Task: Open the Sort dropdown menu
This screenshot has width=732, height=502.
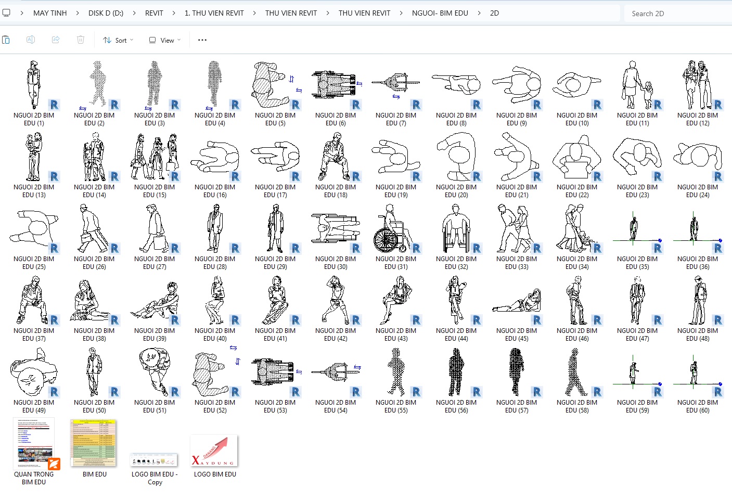Action: pos(118,40)
